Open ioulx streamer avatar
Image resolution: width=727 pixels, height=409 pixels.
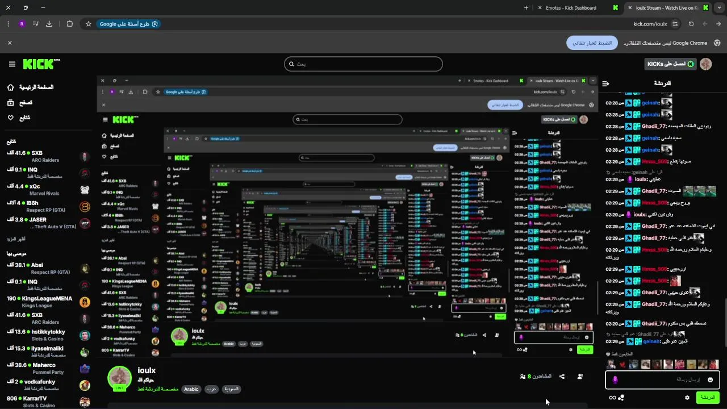click(120, 379)
